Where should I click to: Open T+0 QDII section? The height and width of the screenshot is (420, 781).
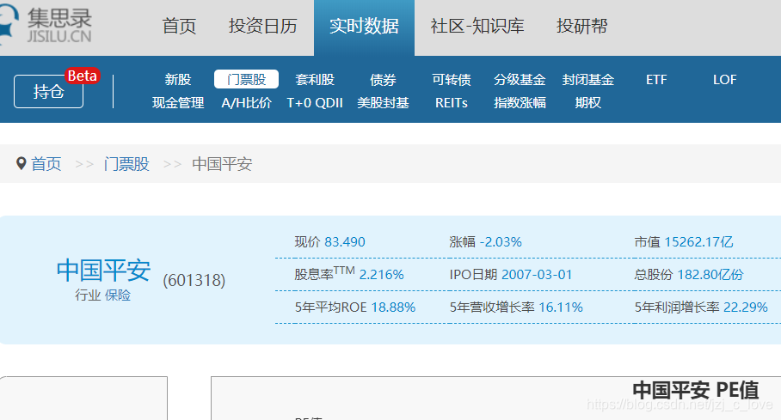pyautogui.click(x=314, y=102)
